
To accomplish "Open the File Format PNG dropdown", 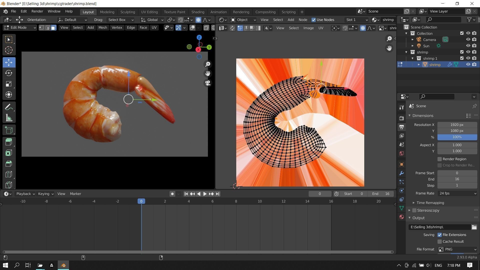I will (x=457, y=249).
